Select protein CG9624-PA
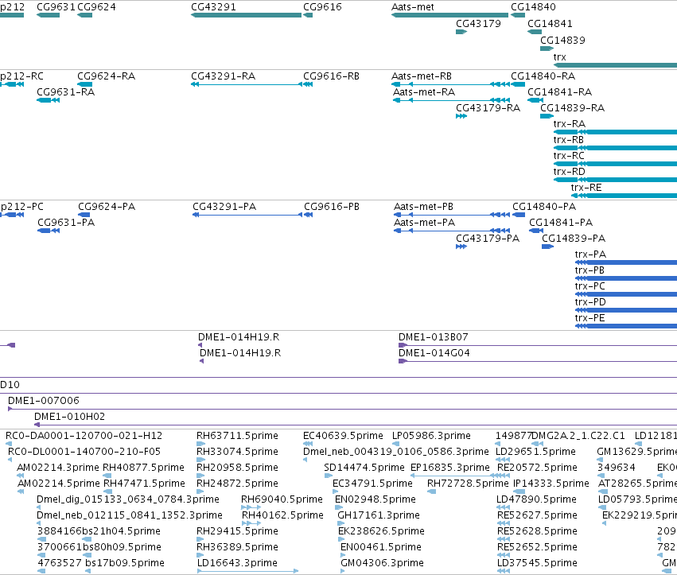 [x=107, y=207]
